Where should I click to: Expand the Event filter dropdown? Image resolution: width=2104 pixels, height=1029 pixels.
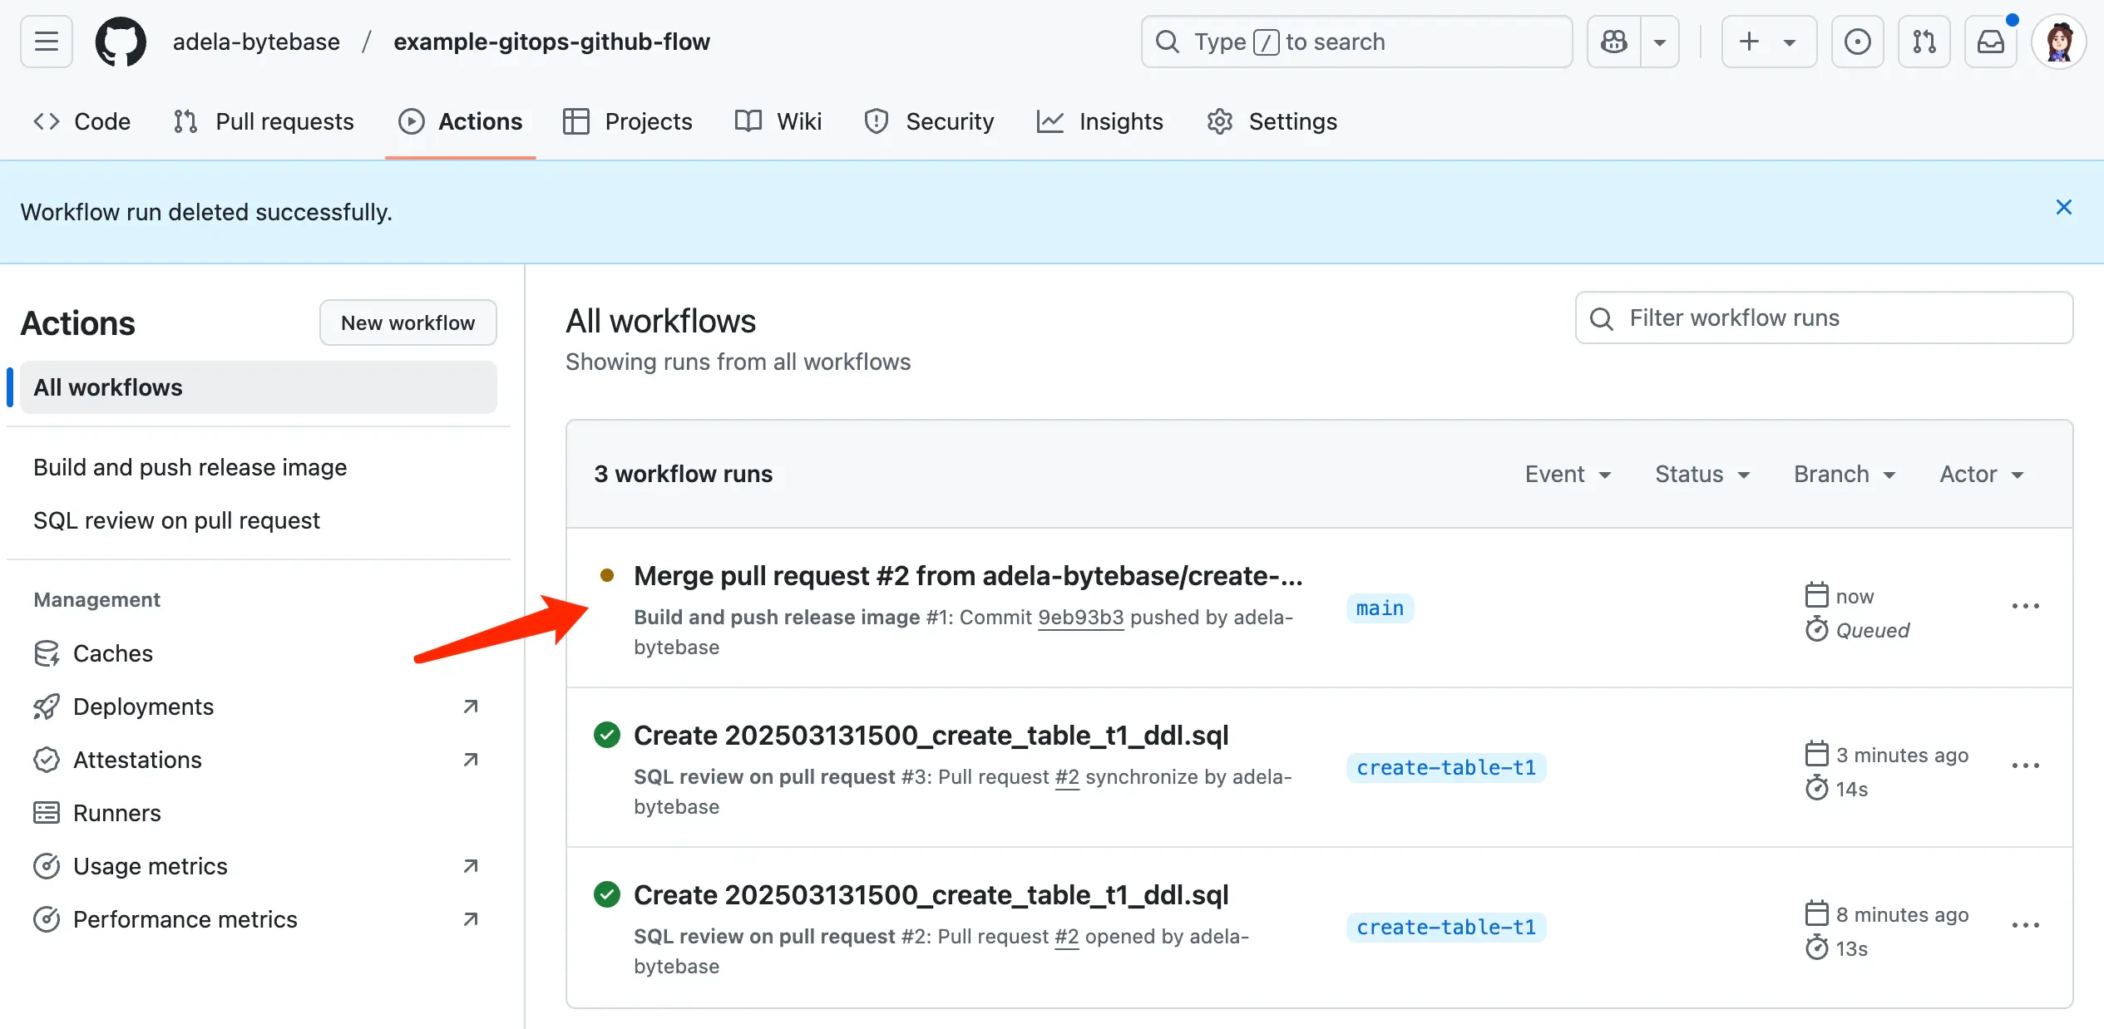(1568, 474)
